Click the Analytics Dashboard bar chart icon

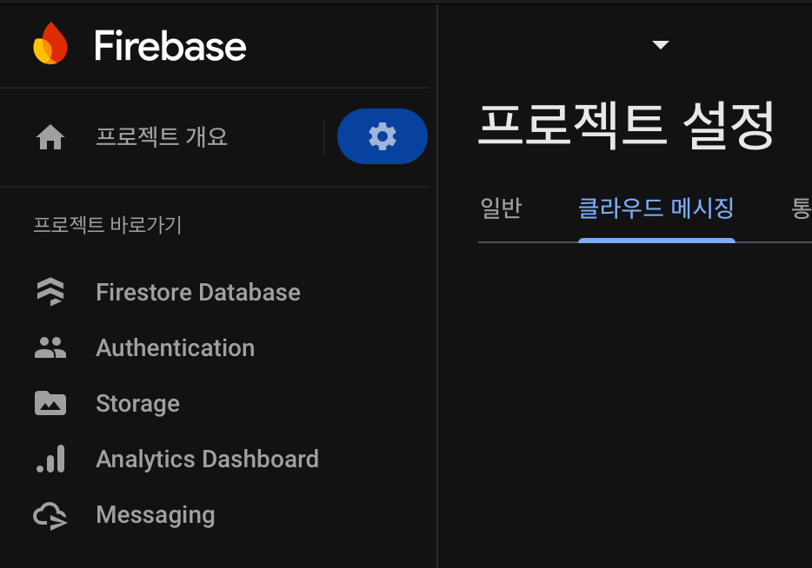coord(50,459)
